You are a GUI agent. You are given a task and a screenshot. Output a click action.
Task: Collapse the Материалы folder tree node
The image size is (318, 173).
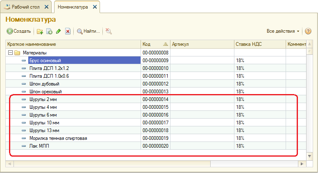(10, 53)
